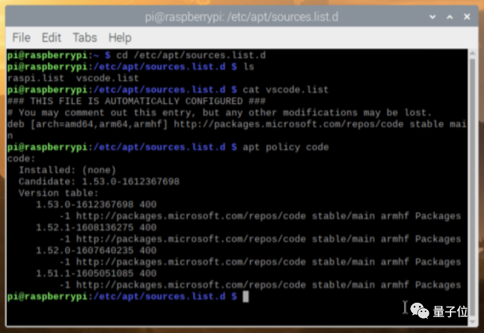Screen dimensions: 484x333
Task: Click the 'You may comment out this entry' line
Action: pos(219,112)
